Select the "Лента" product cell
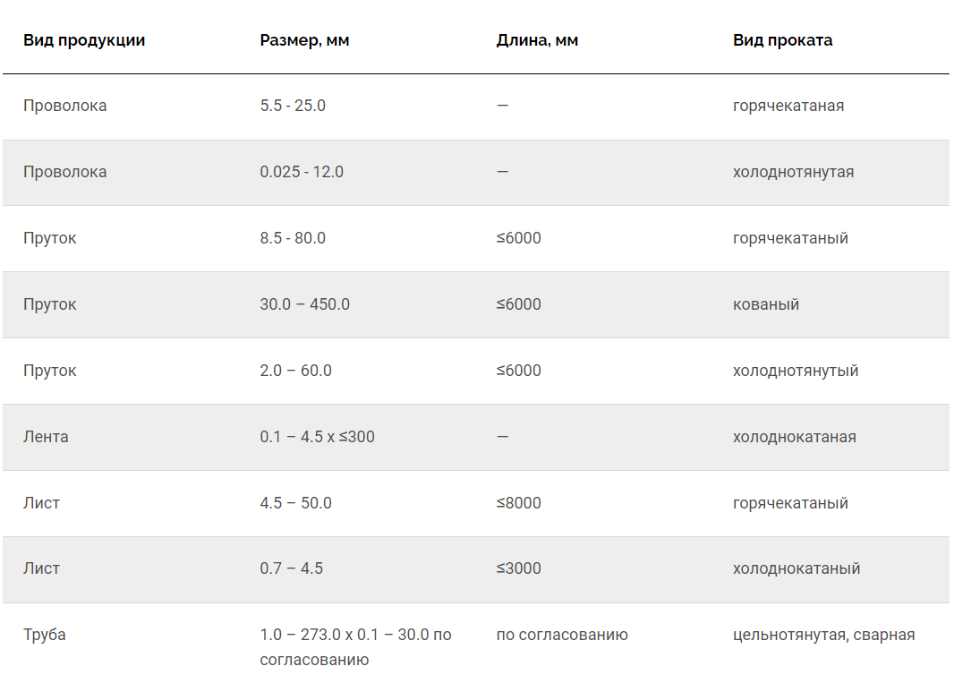Image resolution: width=954 pixels, height=692 pixels. point(46,437)
